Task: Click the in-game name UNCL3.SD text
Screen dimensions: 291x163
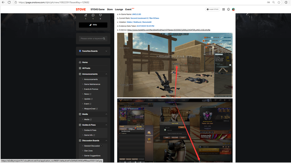Action: [x=136, y=14]
